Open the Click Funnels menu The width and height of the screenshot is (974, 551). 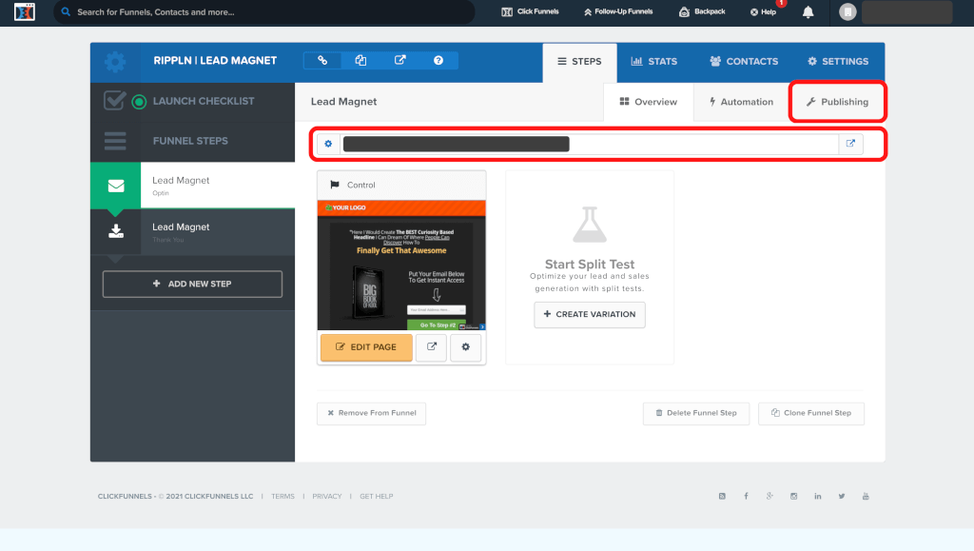pos(531,12)
